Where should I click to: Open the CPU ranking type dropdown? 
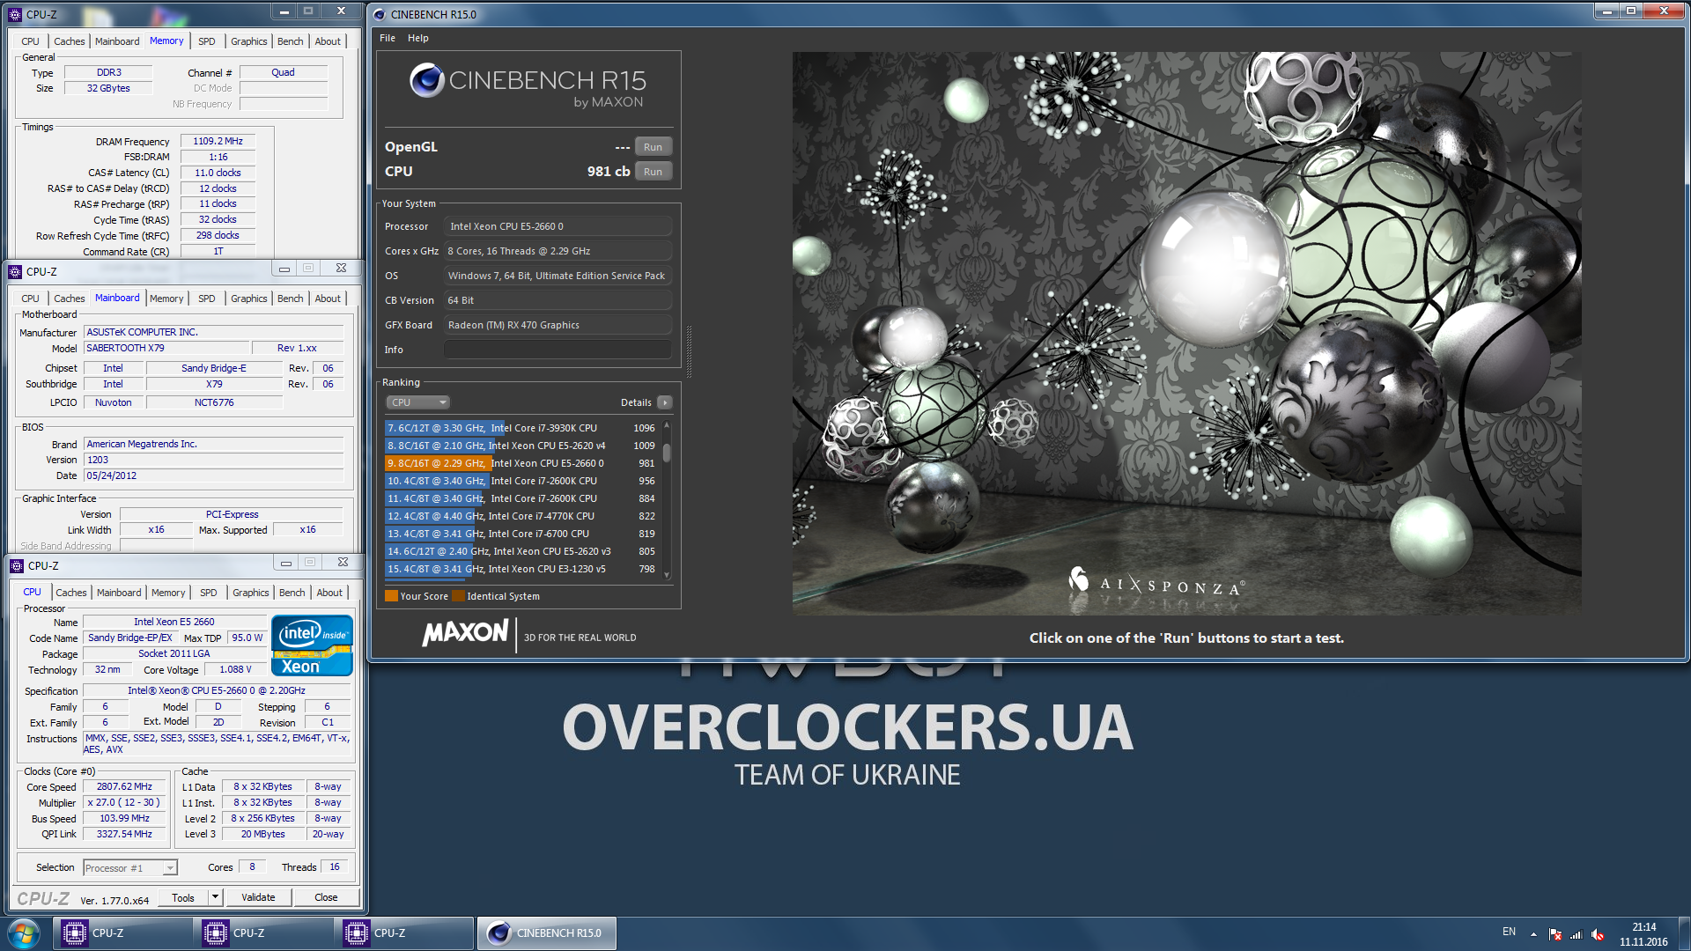418,402
